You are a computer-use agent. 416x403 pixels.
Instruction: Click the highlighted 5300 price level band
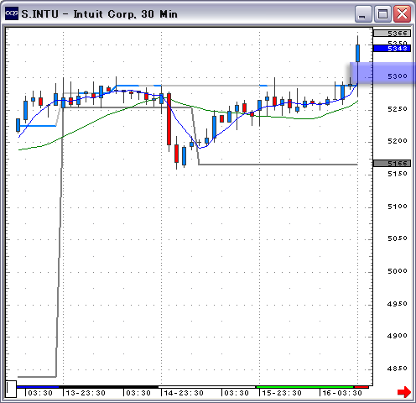point(382,73)
